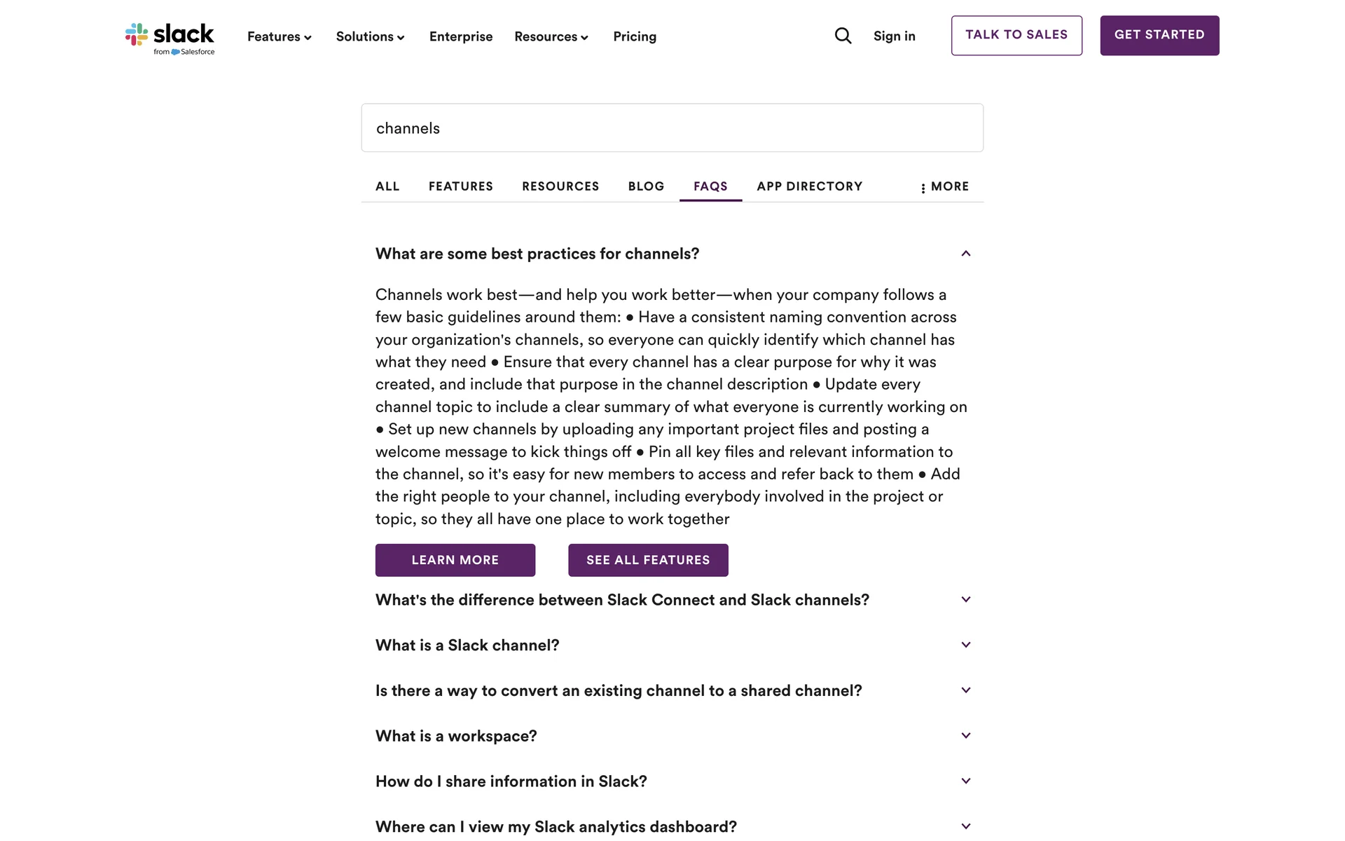Open the Solutions dropdown menu
Image resolution: width=1345 pixels, height=841 pixels.
click(370, 36)
